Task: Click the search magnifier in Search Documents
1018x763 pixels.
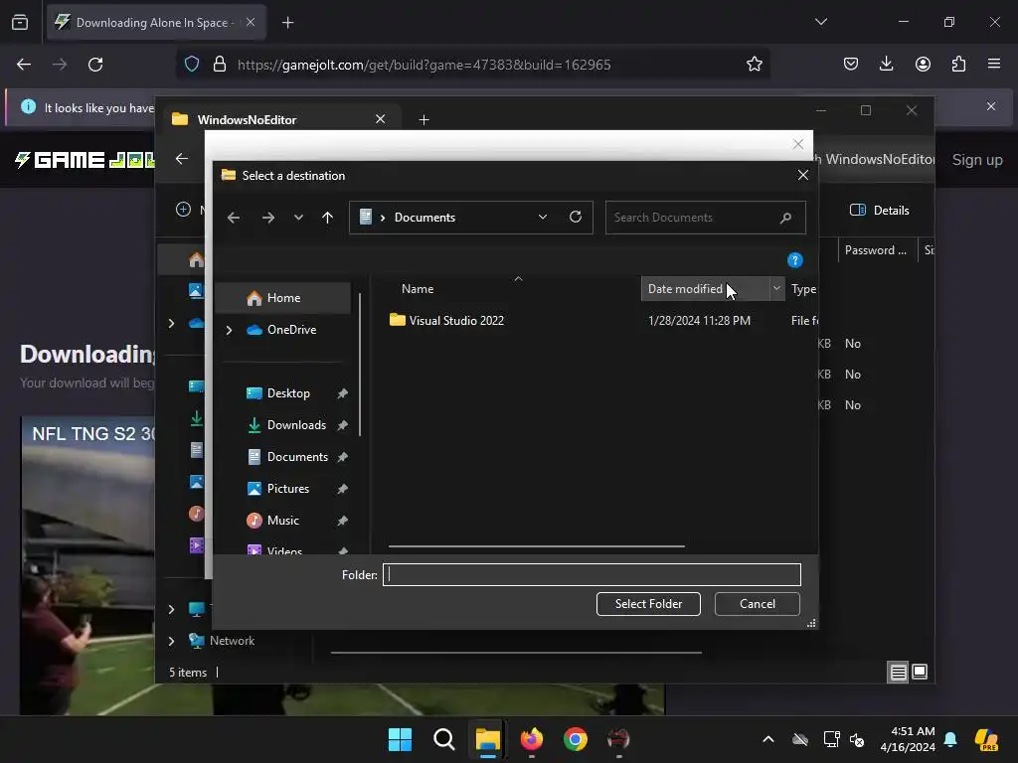Action: click(x=785, y=218)
